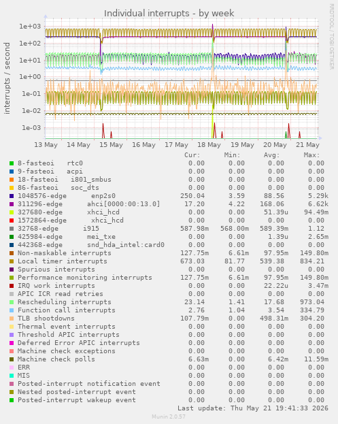Click Machine check polls max 11.59m
This screenshot has width=338, height=424.
click(316, 359)
